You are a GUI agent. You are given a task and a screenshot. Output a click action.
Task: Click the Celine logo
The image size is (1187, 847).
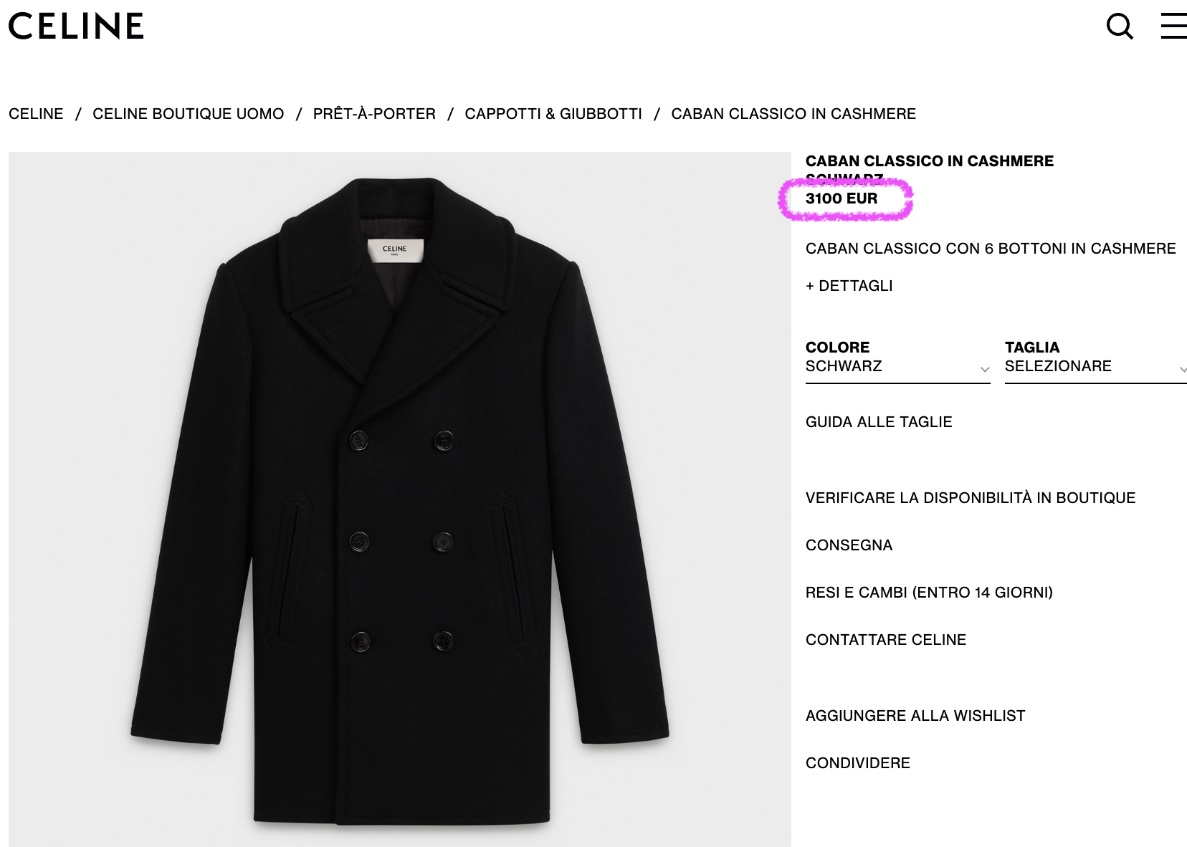[x=76, y=26]
